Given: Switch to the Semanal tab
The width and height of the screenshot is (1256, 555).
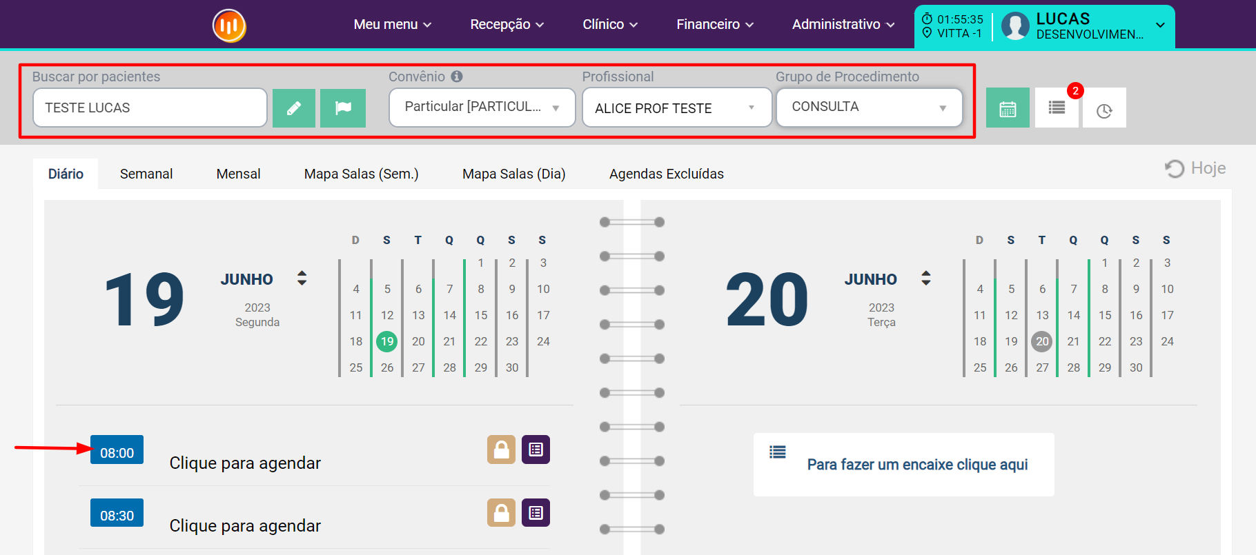Looking at the screenshot, I should (x=146, y=174).
